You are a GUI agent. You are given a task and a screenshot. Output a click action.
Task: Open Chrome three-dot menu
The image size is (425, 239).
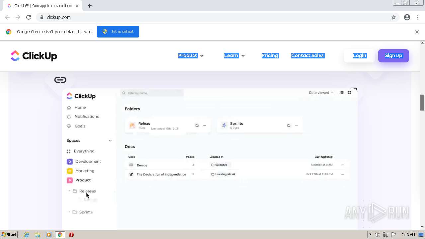(x=418, y=17)
